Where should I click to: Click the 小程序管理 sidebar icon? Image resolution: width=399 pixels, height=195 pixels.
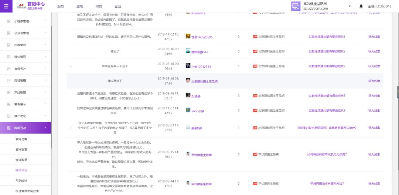point(9,21)
